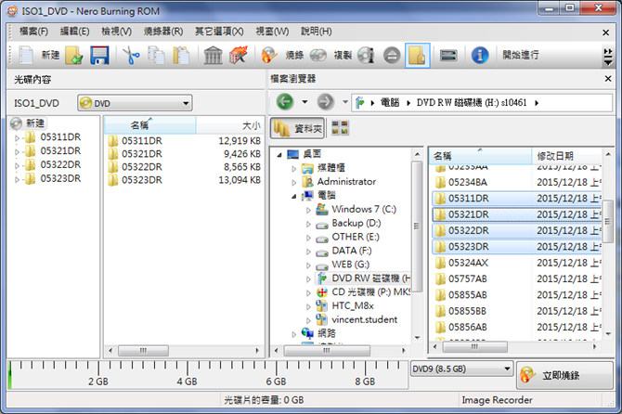Create a new compilation with the blank page icon
Image resolution: width=622 pixels, height=414 pixels.
click(x=26, y=55)
